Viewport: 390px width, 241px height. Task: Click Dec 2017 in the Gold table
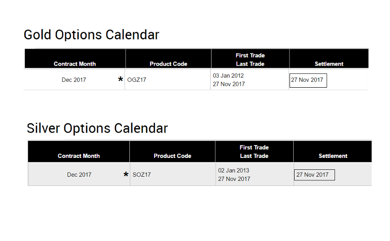point(74,80)
